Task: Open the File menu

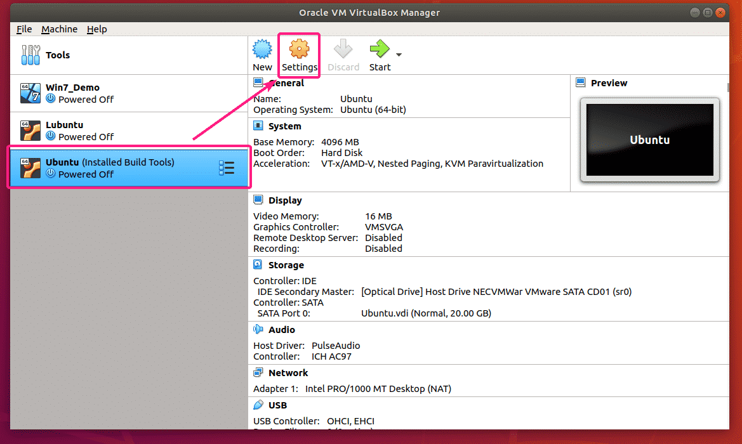Action: coord(24,29)
